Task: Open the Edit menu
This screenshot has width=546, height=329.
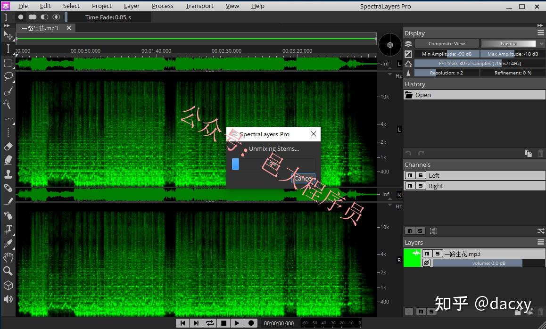Action: coord(45,6)
